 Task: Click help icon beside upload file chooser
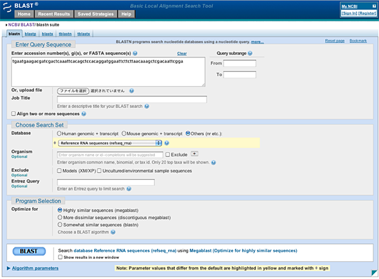pyautogui.click(x=131, y=91)
